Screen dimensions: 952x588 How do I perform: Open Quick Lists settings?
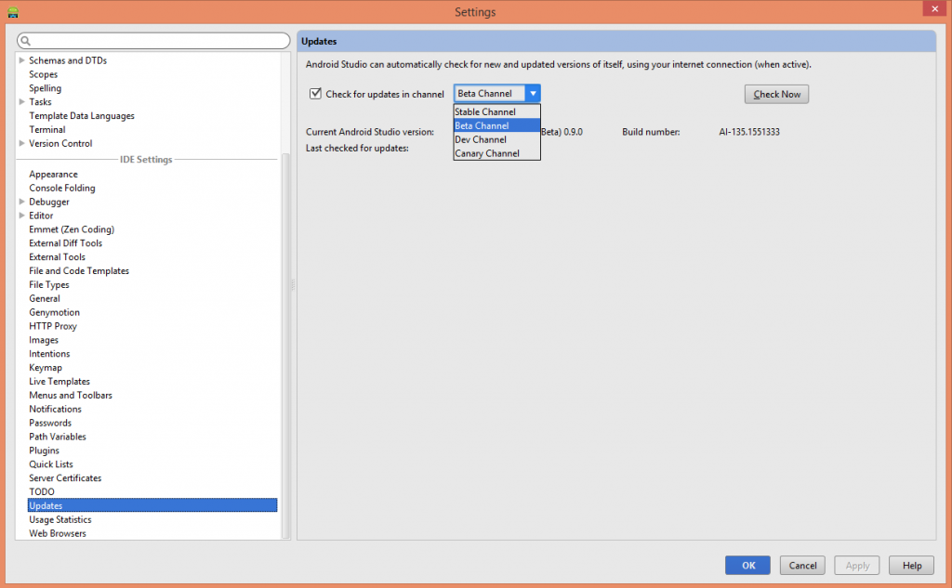pyautogui.click(x=50, y=464)
